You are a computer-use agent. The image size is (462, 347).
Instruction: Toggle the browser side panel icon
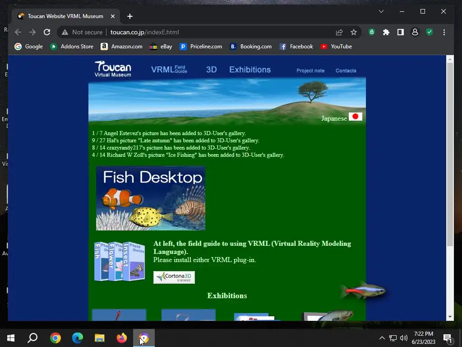(401, 32)
